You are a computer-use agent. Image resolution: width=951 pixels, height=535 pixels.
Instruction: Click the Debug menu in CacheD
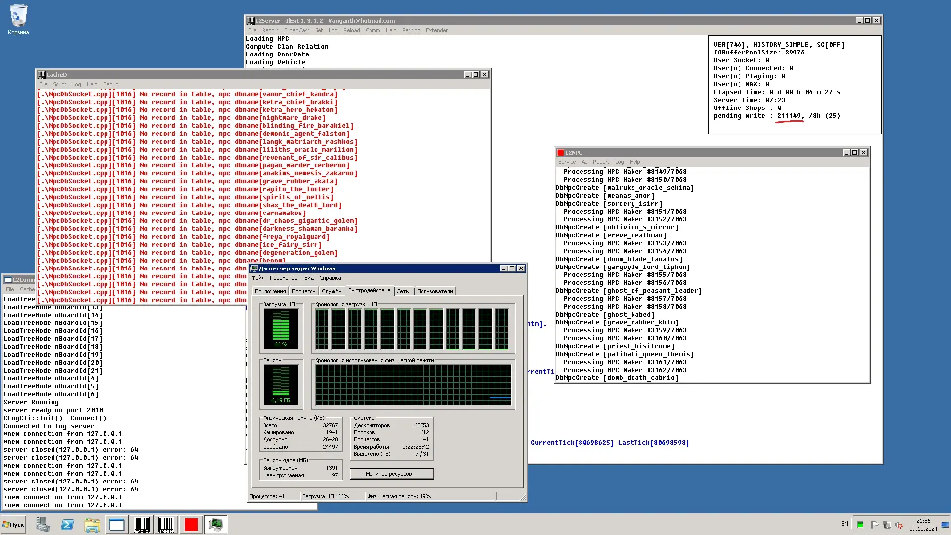(x=110, y=84)
